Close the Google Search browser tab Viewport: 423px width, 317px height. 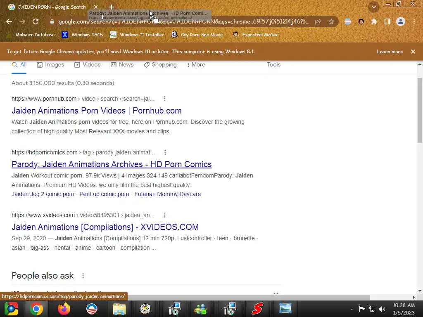click(x=96, y=7)
